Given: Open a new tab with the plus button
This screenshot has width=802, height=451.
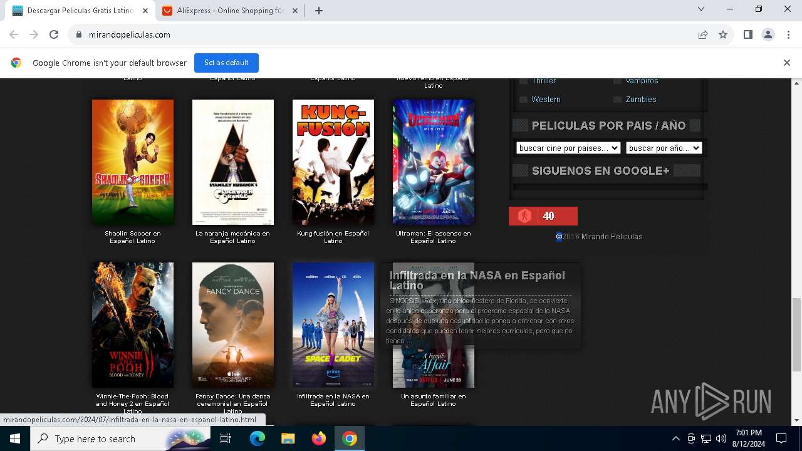Looking at the screenshot, I should coord(319,11).
